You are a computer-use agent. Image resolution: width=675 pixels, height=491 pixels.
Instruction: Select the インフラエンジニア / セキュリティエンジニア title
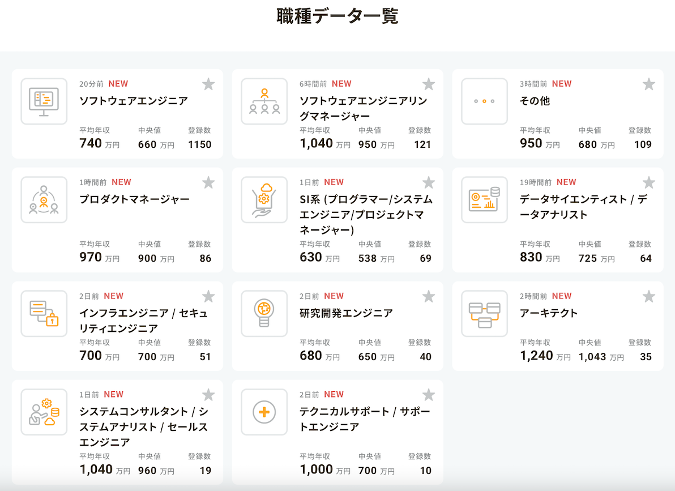(x=143, y=321)
